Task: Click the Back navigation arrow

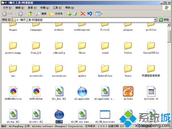Action: click(x=5, y=14)
